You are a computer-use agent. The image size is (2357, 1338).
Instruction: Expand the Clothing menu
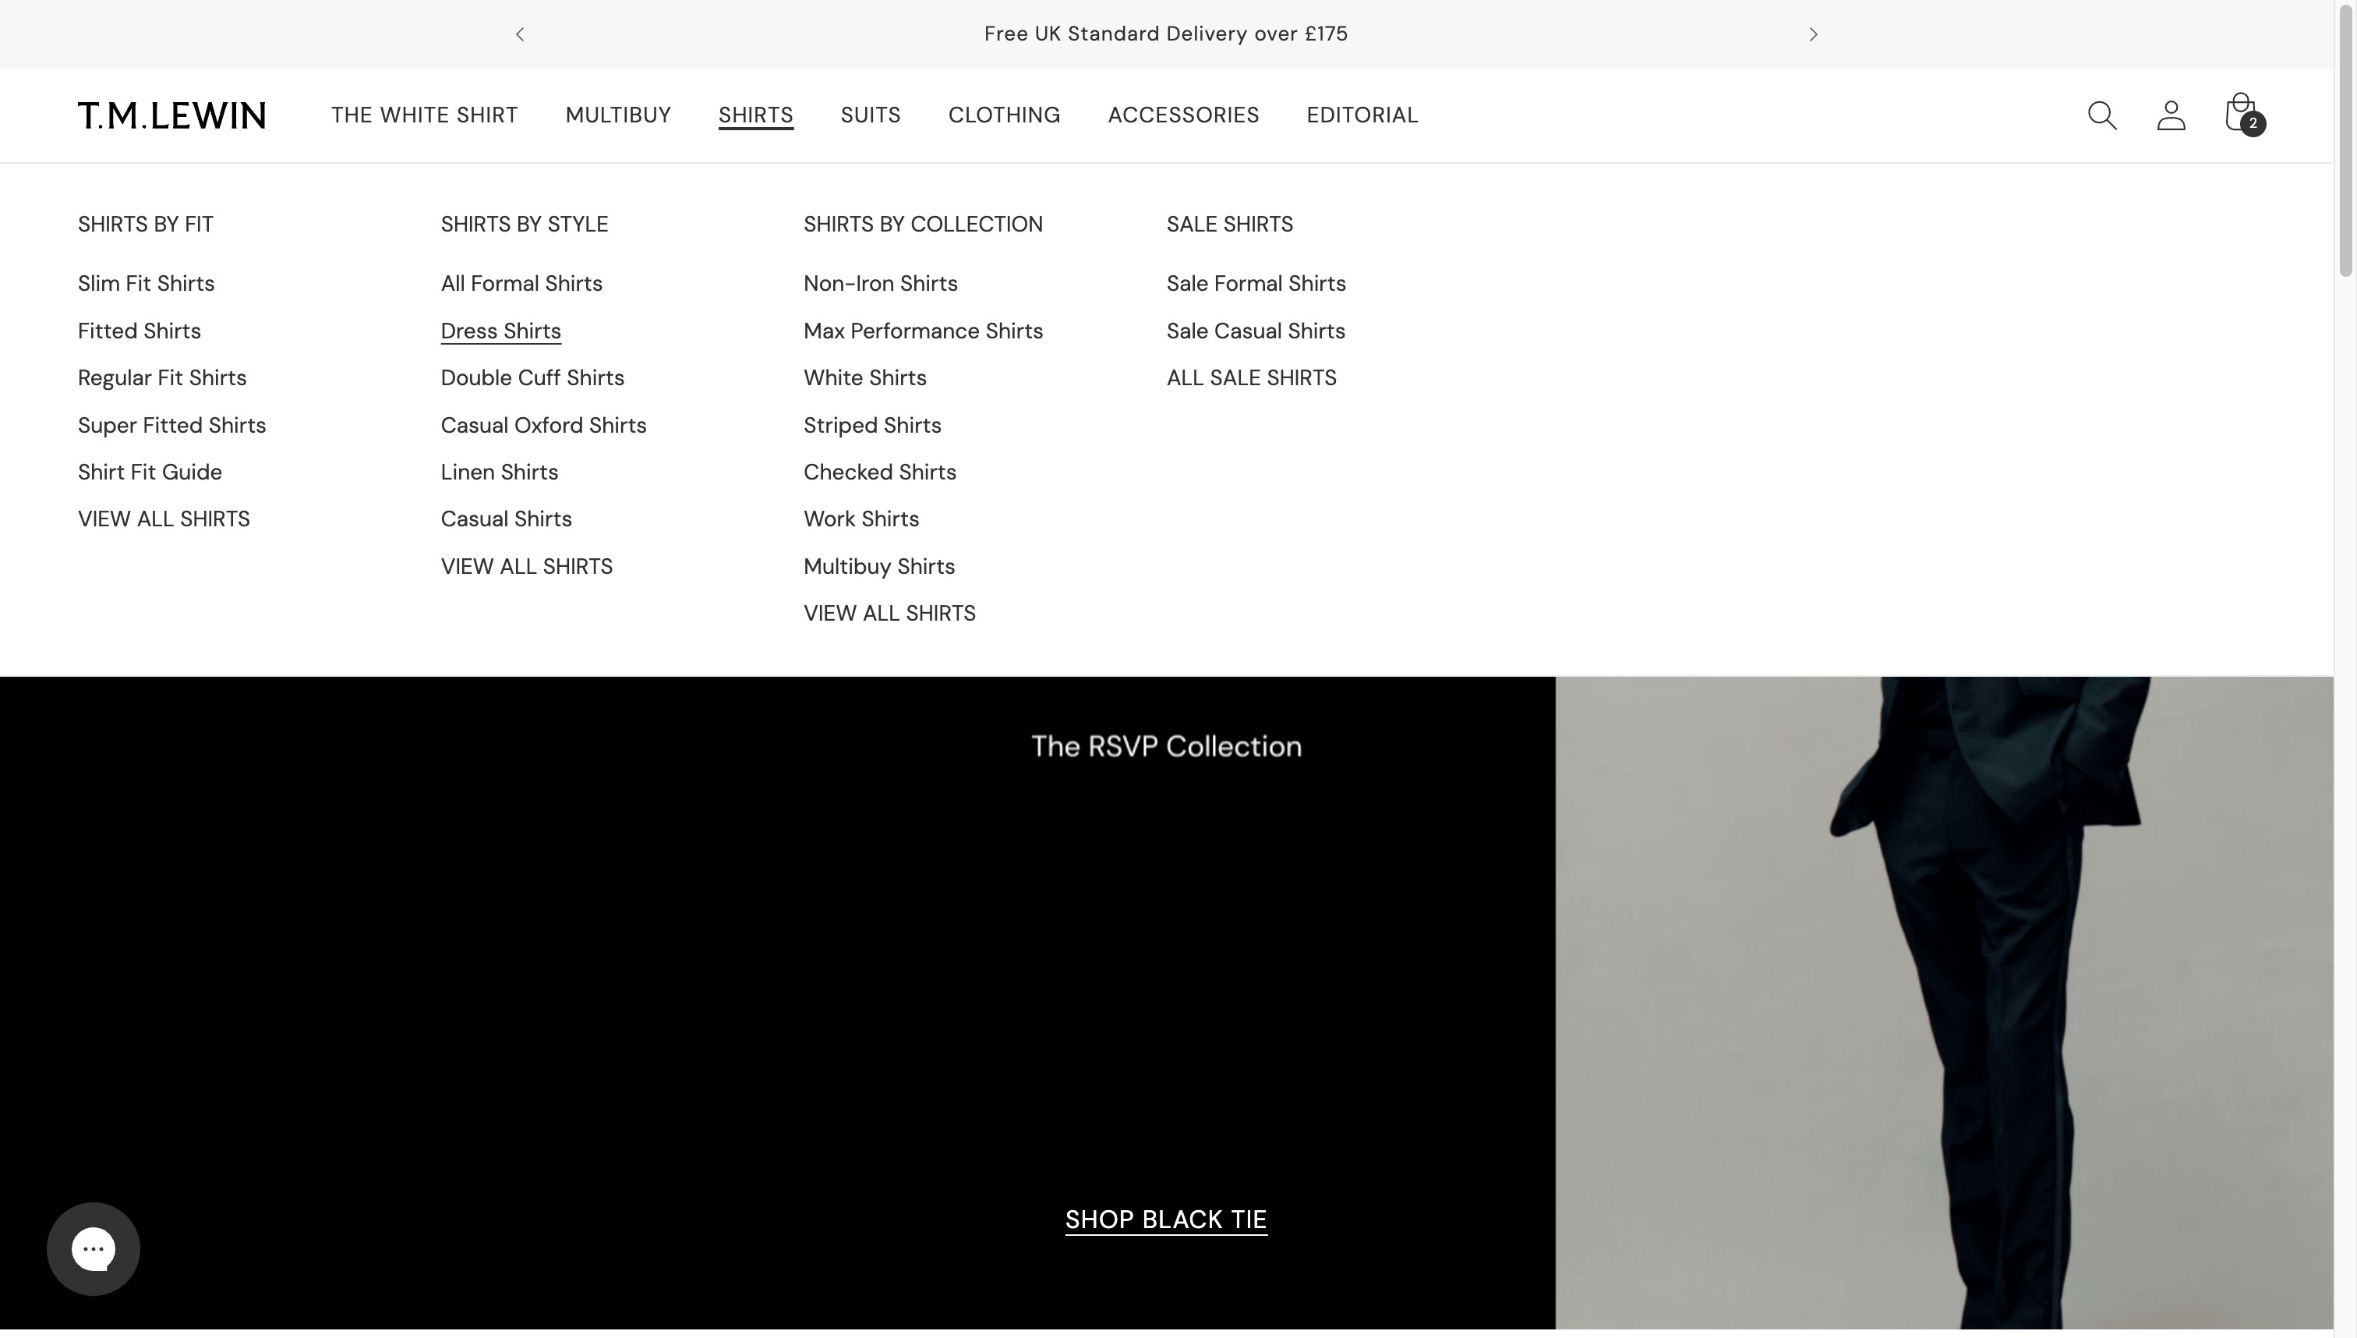coord(1003,115)
